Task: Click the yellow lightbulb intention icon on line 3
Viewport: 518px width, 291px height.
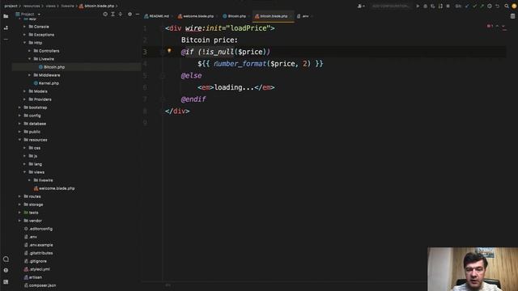Action: click(x=169, y=51)
